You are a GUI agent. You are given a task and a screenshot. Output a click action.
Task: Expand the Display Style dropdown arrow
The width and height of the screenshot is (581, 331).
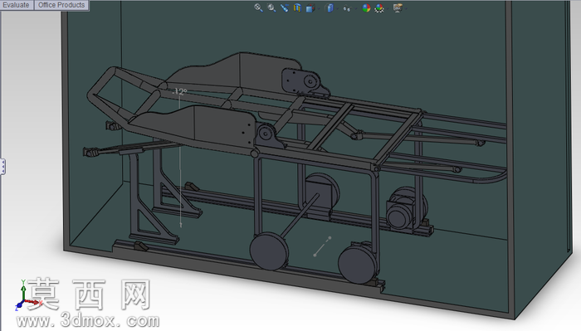point(337,8)
